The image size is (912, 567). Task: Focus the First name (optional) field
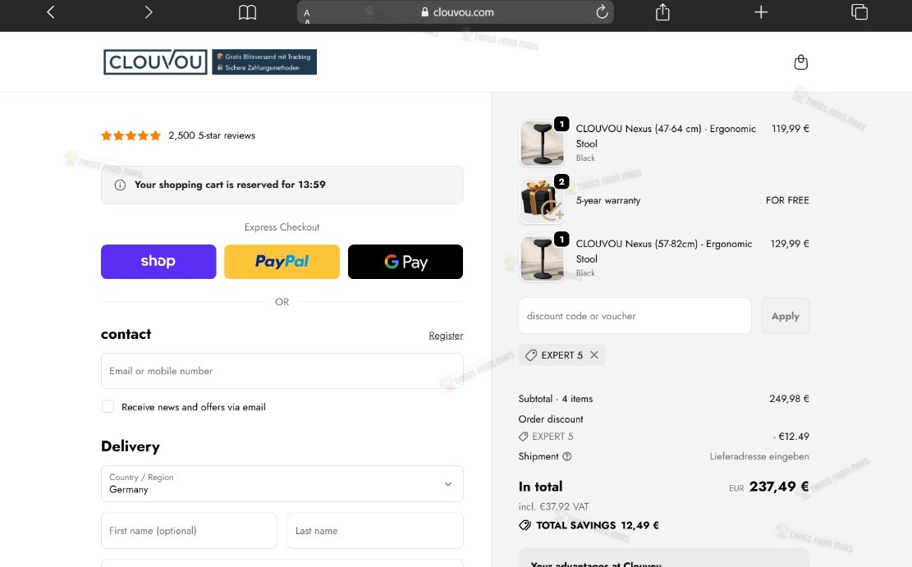(189, 530)
